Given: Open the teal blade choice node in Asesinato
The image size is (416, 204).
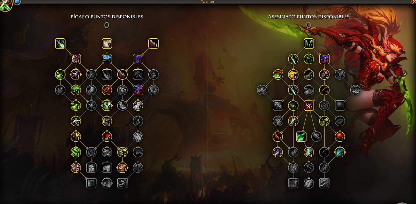Looking at the screenshot, I should coord(340,152).
